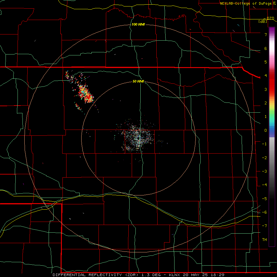The width and height of the screenshot is (277, 277).
Task: Click the 50 NMI range ring label
Action: coord(138,81)
